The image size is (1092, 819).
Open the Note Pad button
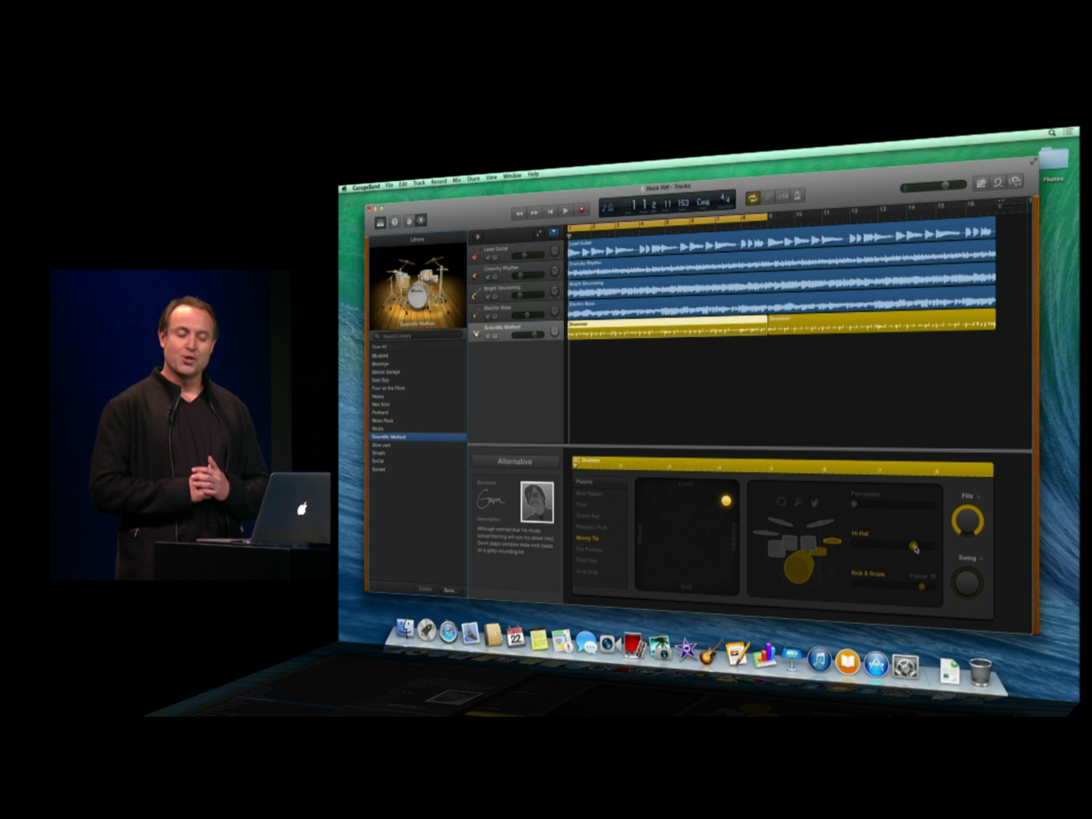pos(981,183)
